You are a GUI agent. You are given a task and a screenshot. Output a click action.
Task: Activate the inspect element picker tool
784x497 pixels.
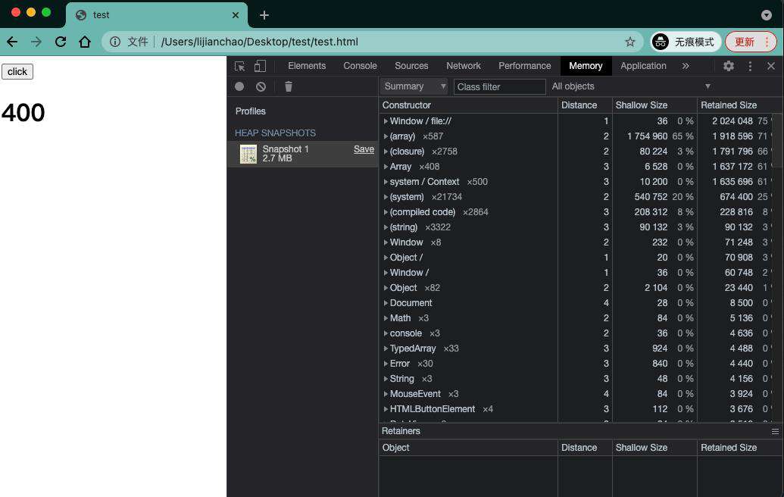coord(240,66)
